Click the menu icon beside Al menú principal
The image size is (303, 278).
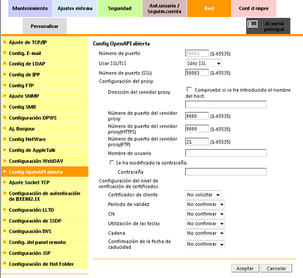[253, 25]
